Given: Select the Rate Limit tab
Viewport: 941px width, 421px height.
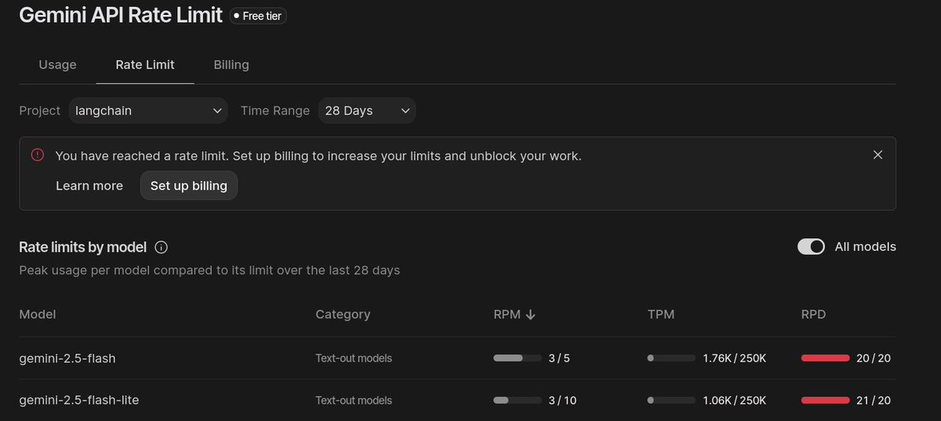Looking at the screenshot, I should pos(145,64).
